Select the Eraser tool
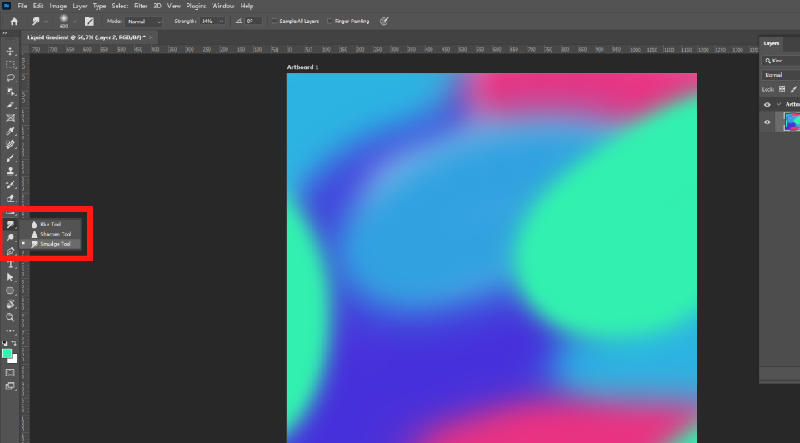The image size is (800, 443). (x=10, y=198)
